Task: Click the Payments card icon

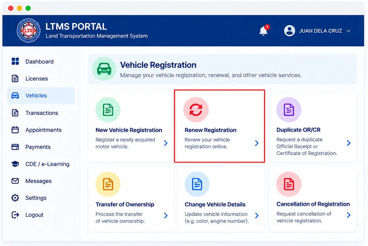Action: pyautogui.click(x=15, y=147)
